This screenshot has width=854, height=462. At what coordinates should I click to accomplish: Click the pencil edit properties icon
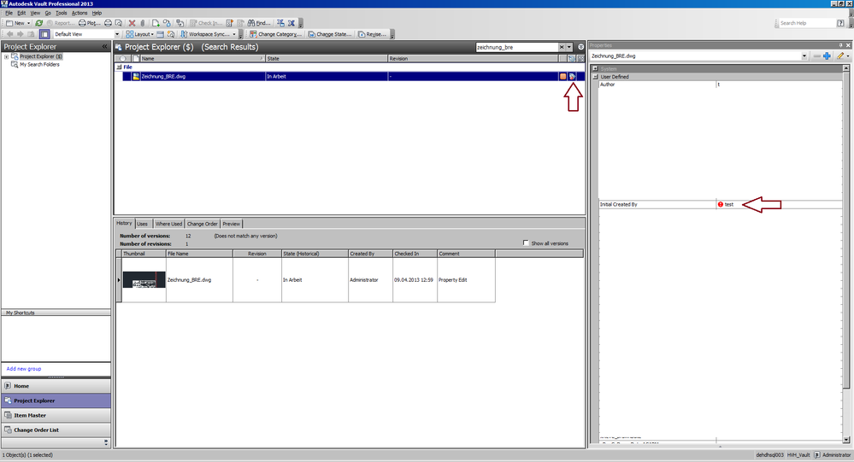[x=841, y=56]
